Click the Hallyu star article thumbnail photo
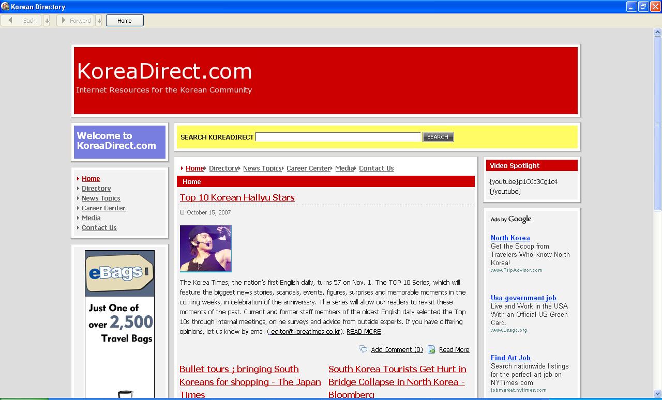The image size is (662, 400). coord(206,249)
